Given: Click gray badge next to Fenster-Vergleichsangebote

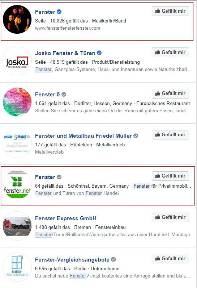Looking at the screenshot, I should point(114,259).
